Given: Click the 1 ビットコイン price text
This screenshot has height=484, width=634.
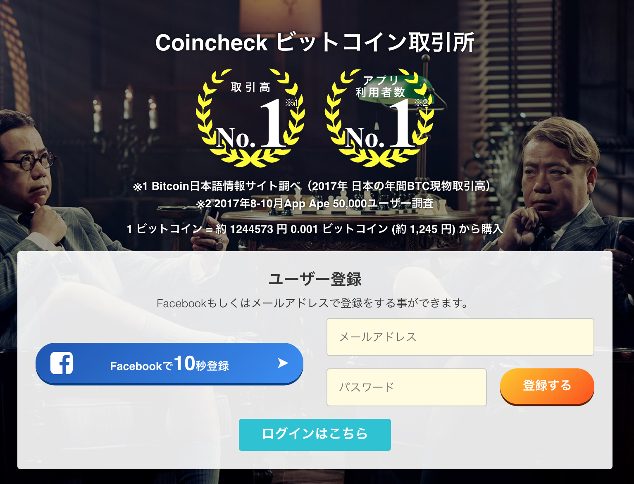Looking at the screenshot, I should [315, 229].
